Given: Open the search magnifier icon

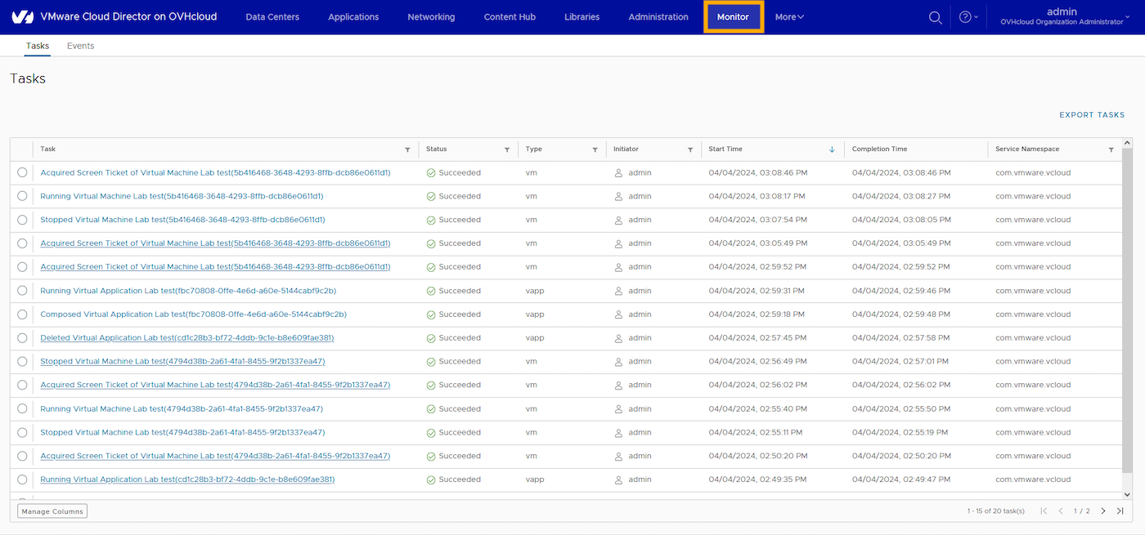Looking at the screenshot, I should [935, 17].
